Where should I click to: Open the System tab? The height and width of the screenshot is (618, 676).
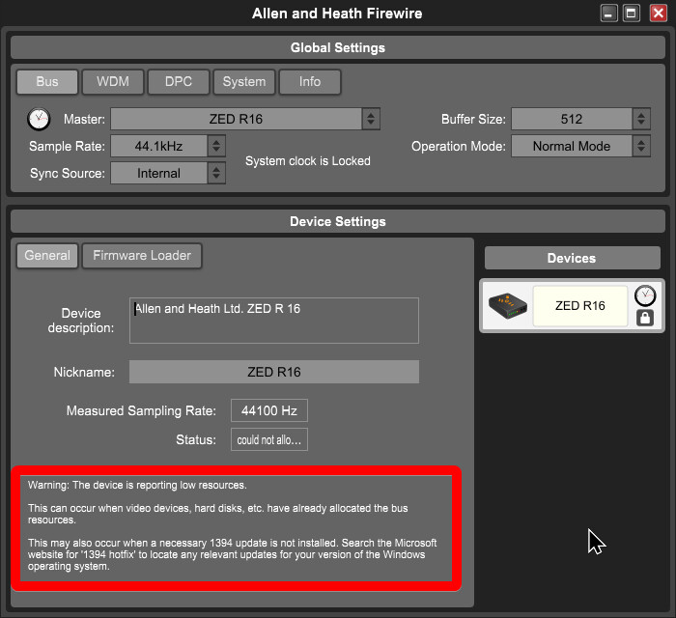pyautogui.click(x=244, y=82)
